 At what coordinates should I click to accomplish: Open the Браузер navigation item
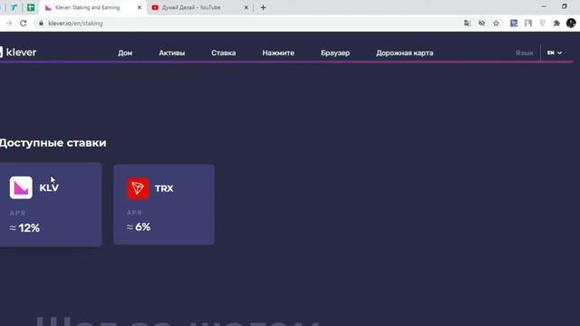click(335, 53)
